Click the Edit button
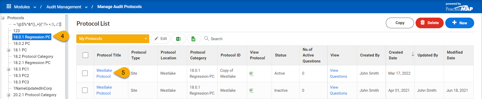482x99 pixels. (161, 39)
